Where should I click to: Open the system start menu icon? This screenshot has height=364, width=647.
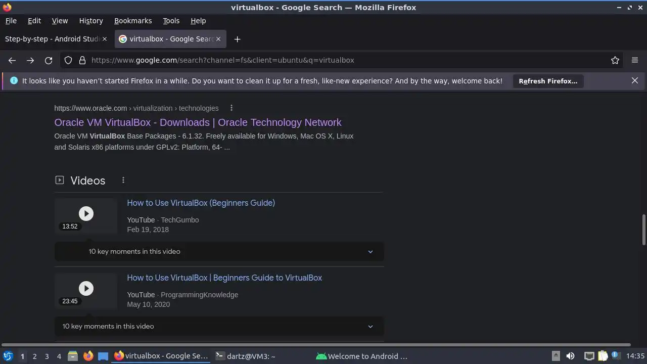pos(8,356)
